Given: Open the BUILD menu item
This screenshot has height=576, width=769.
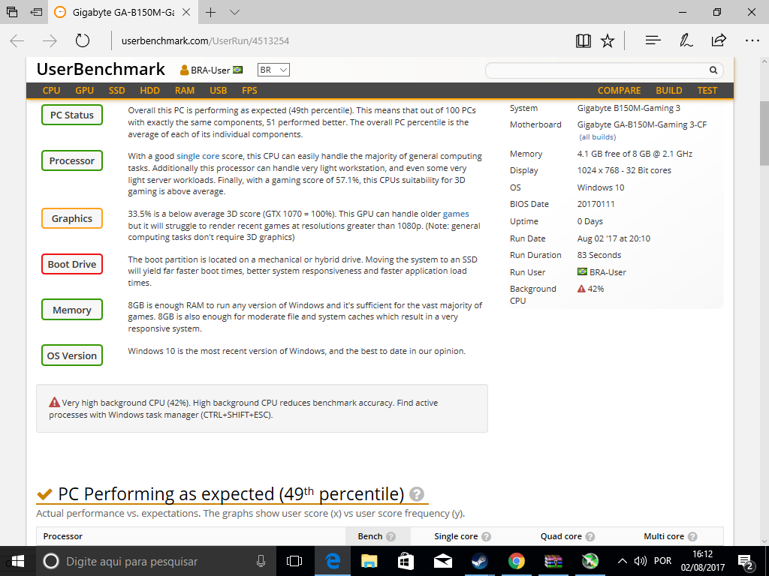Looking at the screenshot, I should tap(669, 91).
